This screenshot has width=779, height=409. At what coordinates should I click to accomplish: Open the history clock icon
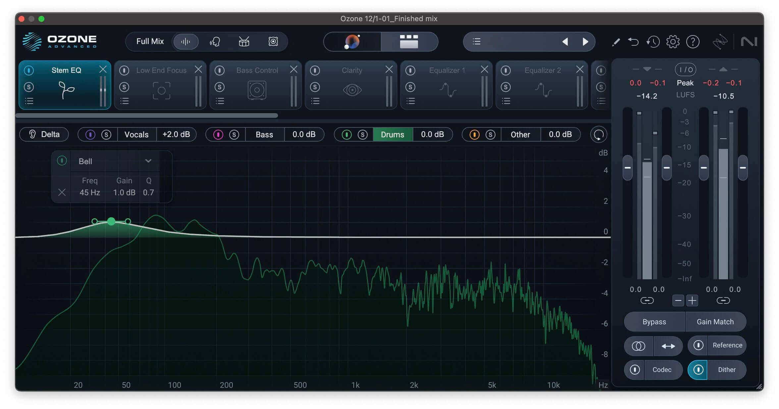coord(653,42)
